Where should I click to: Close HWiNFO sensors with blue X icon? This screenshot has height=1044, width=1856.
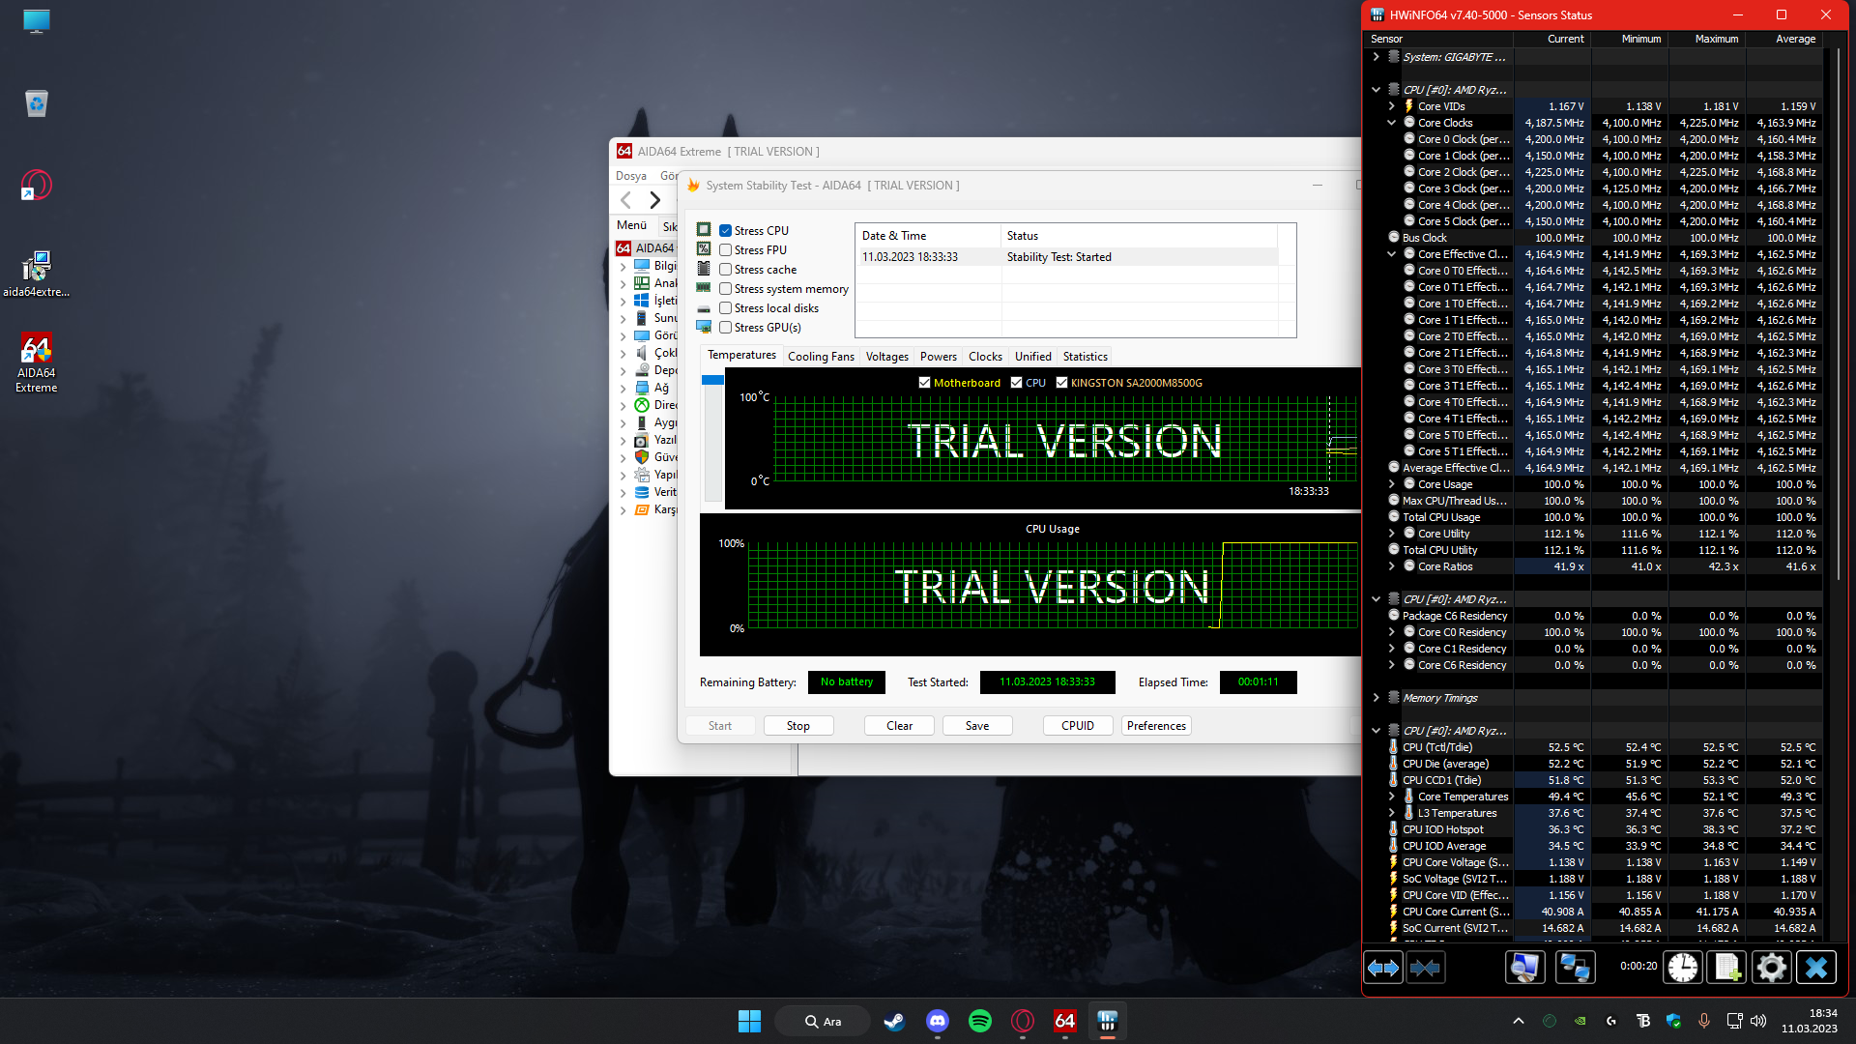tap(1816, 968)
